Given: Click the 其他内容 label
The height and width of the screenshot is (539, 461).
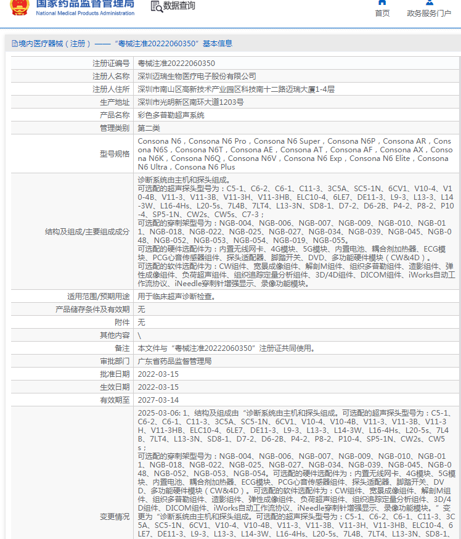Looking at the screenshot, I should 115,335.
